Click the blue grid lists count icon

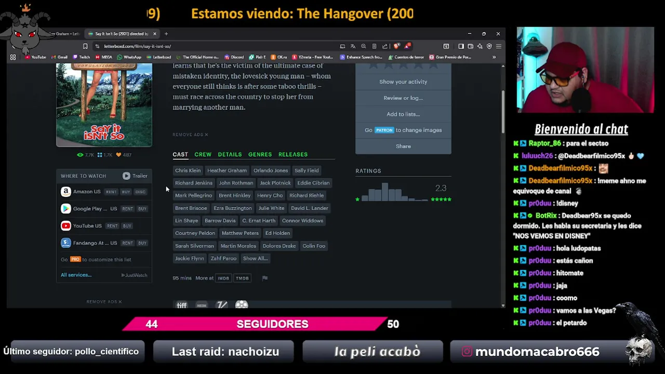(99, 155)
